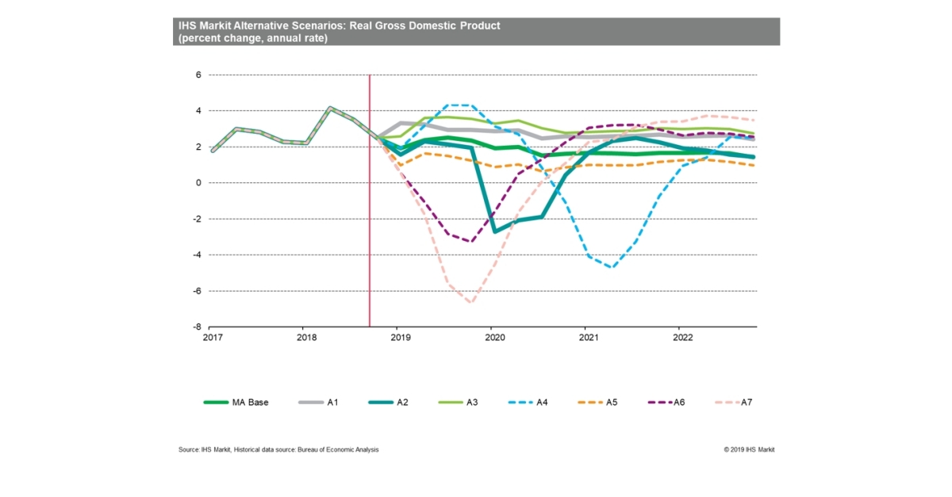The width and height of the screenshot is (952, 497).
Task: Click the gray A1 line marker
Action: tap(311, 402)
